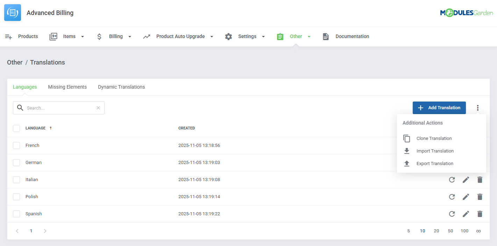Tick the German row checkbox
This screenshot has width=497, height=246.
pos(16,162)
